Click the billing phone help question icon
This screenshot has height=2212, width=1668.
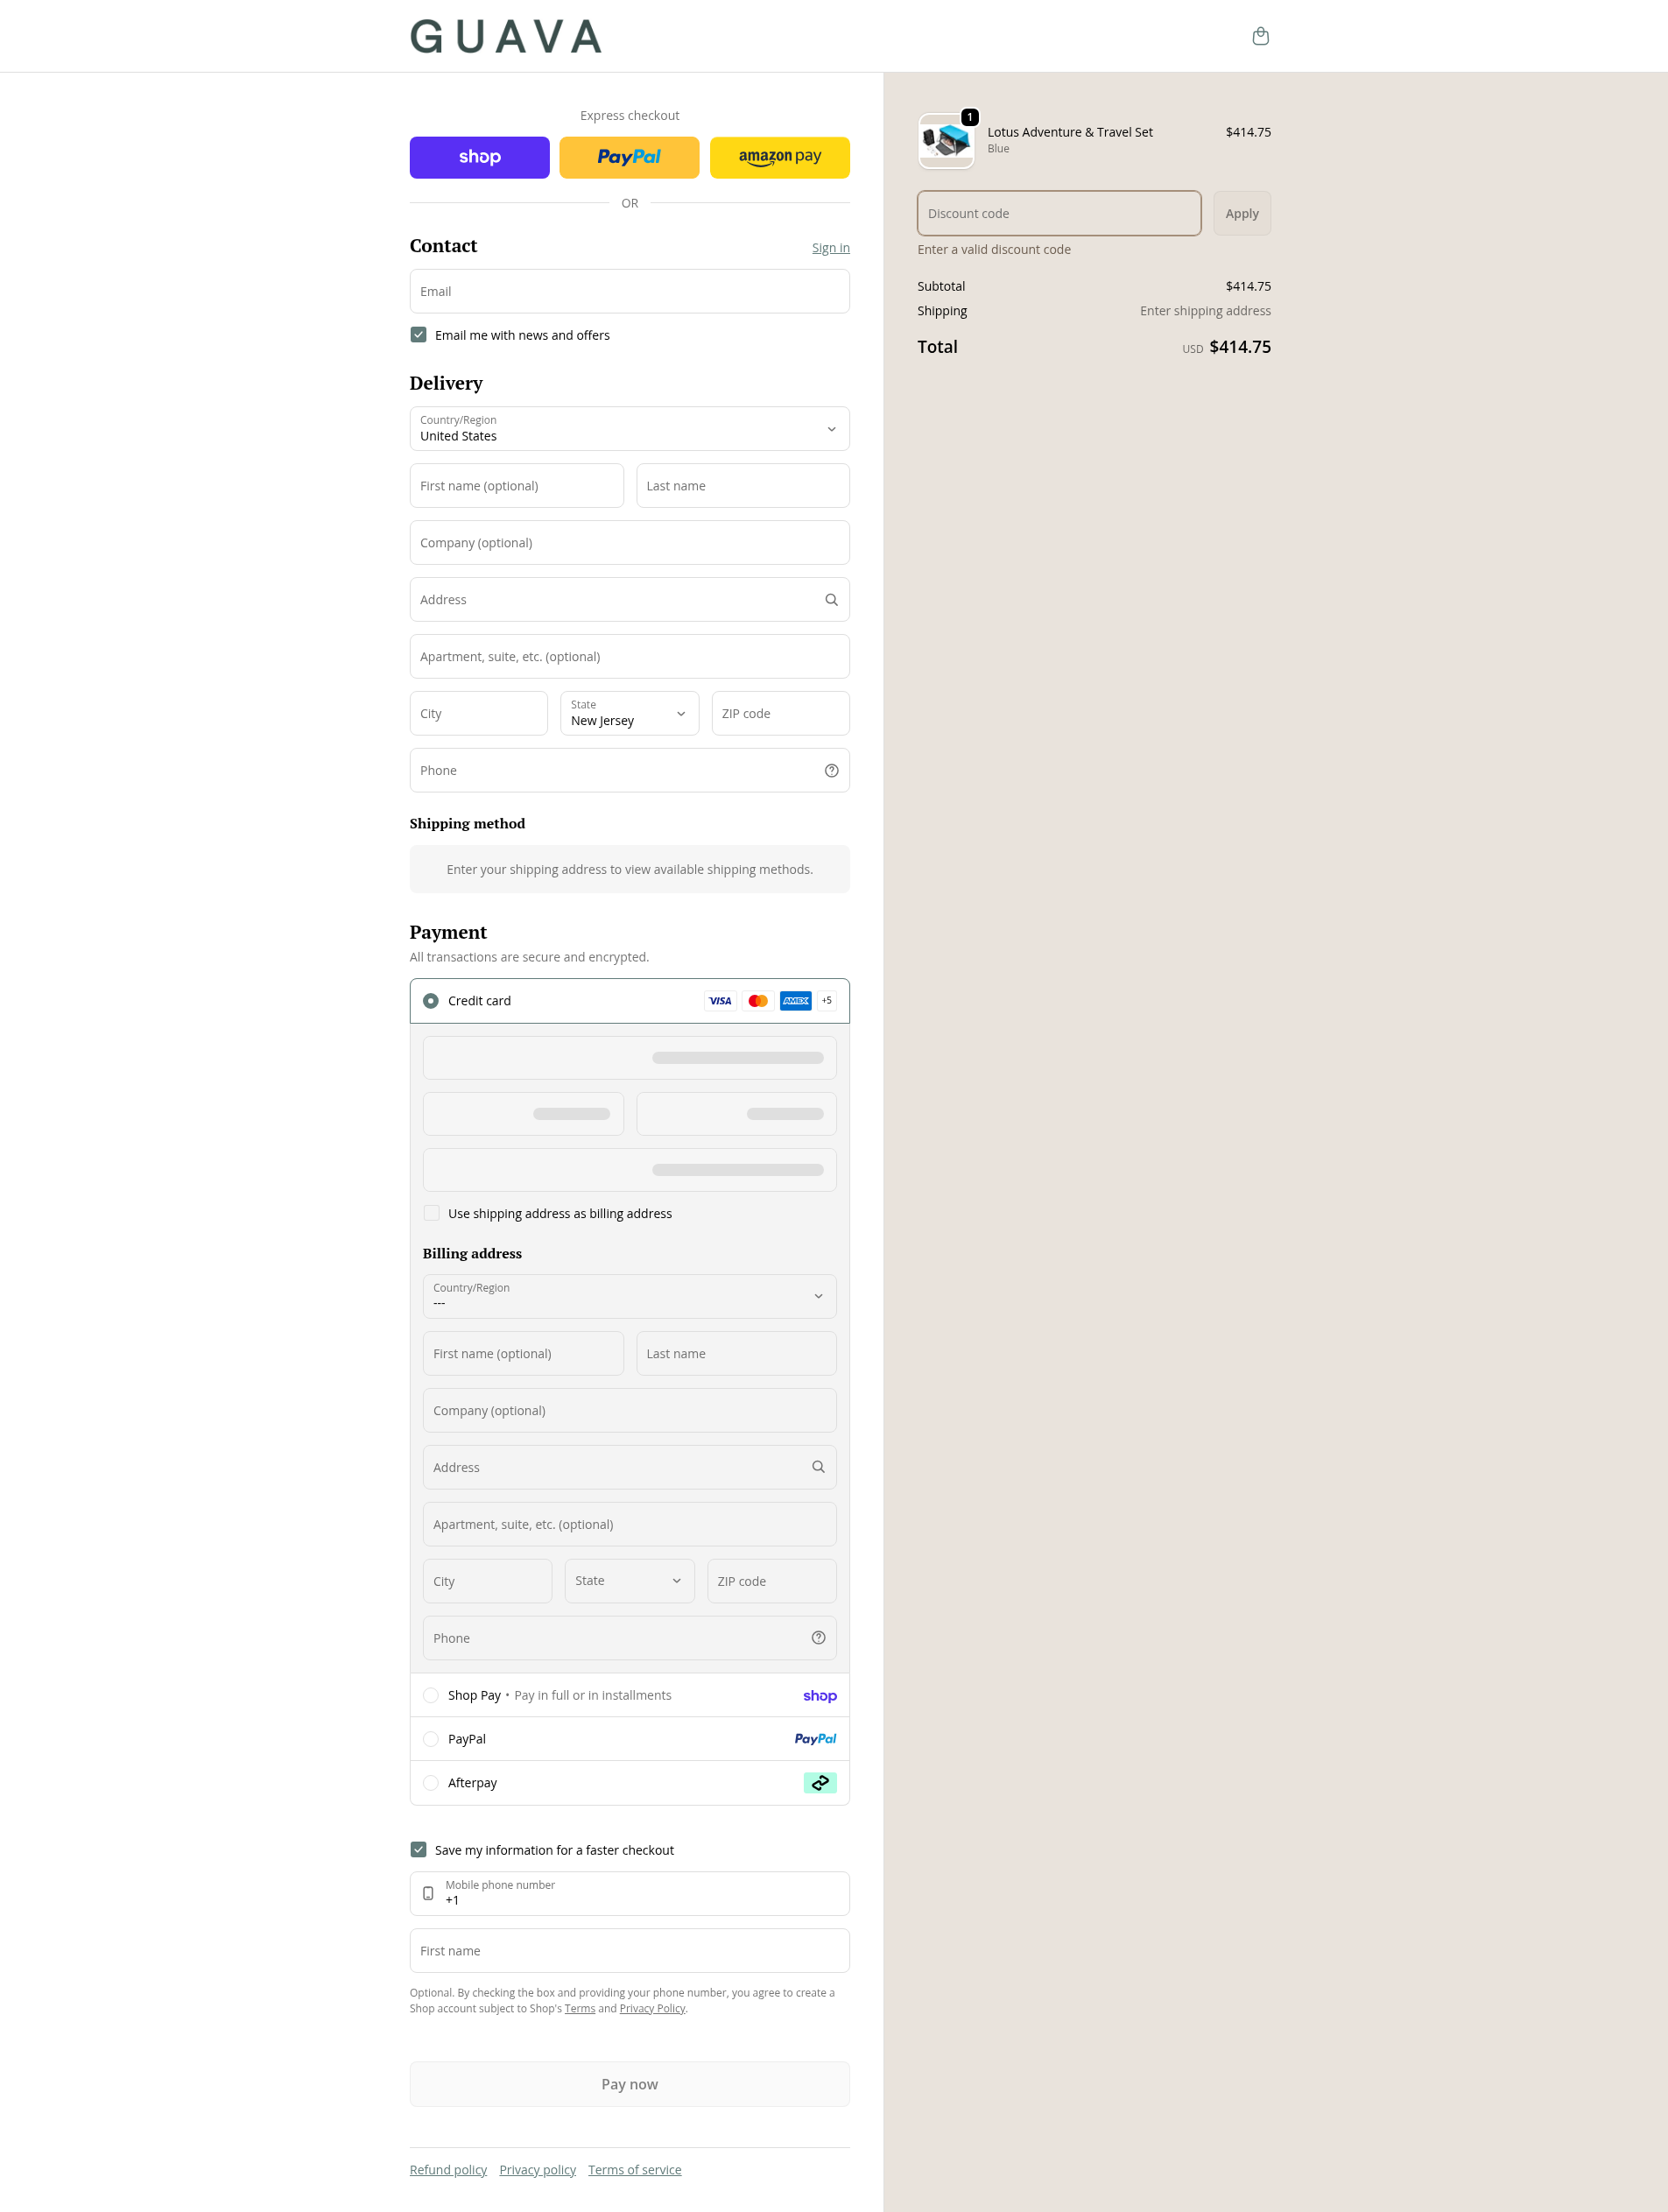click(818, 1637)
